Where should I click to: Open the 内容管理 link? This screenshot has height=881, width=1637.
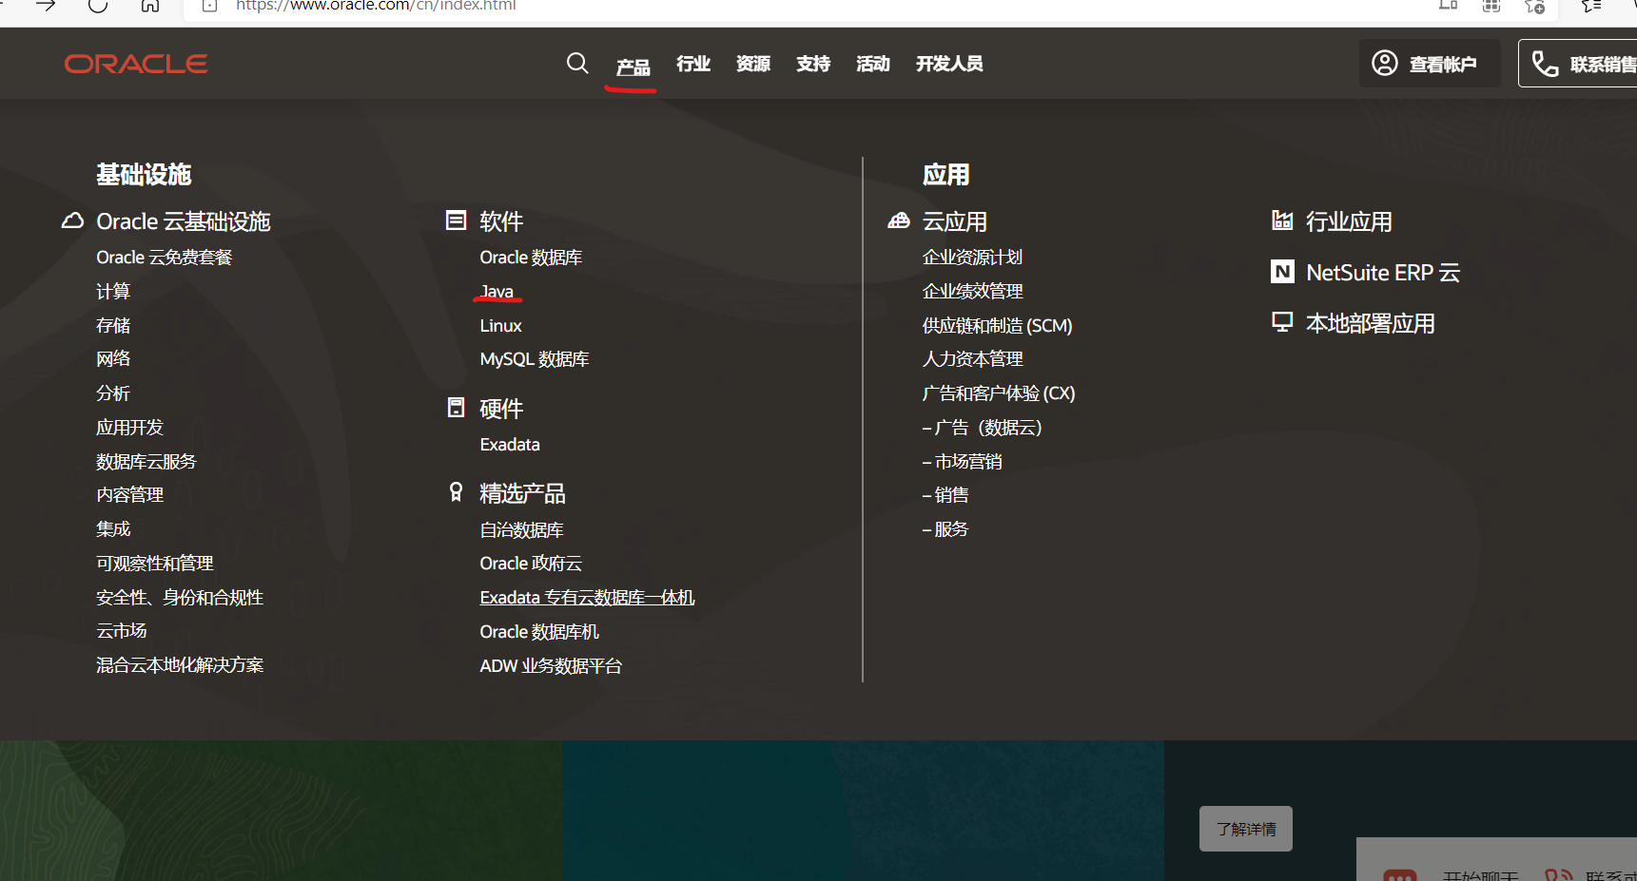tap(130, 495)
